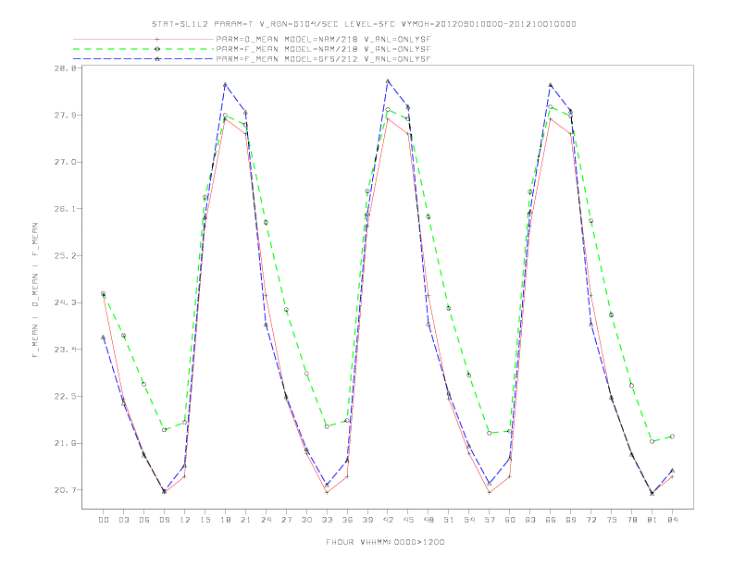Click the x-axis tick label 00
733x566 pixels.
[x=104, y=520]
